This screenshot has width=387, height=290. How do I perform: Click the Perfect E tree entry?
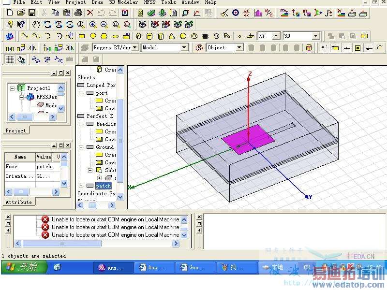point(100,116)
